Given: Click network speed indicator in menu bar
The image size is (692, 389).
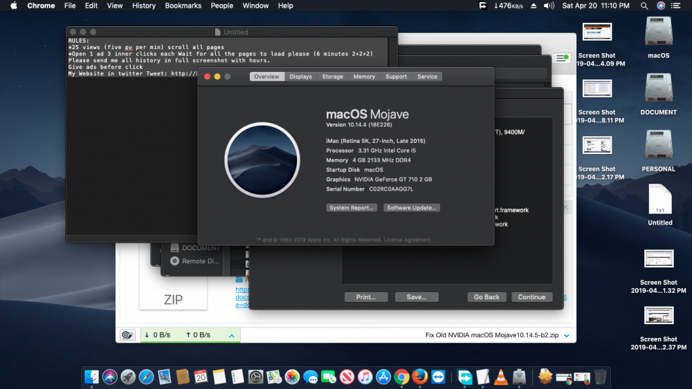Looking at the screenshot, I should 509,6.
